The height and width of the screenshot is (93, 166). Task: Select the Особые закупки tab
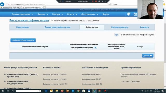tap(92, 27)
